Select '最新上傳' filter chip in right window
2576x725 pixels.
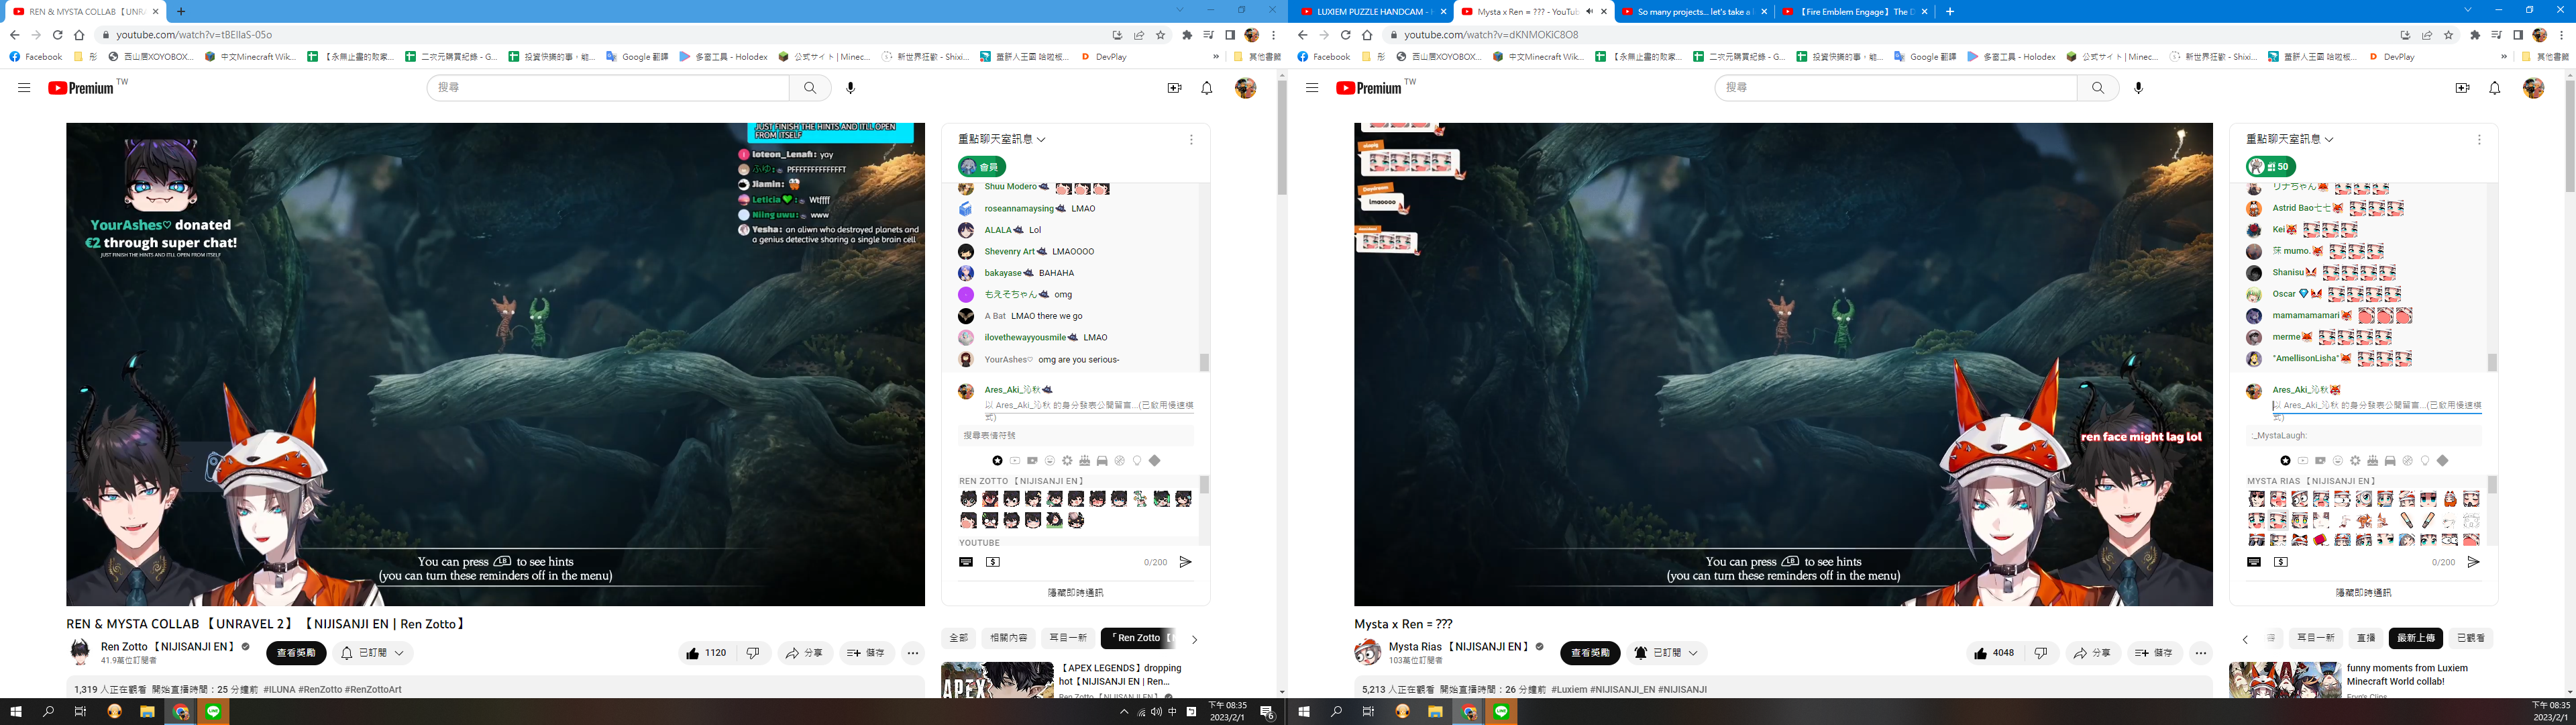(2415, 638)
